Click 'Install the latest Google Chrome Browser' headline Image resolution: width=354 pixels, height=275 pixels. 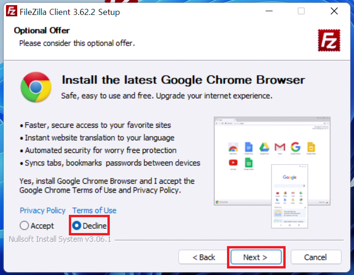pos(183,80)
